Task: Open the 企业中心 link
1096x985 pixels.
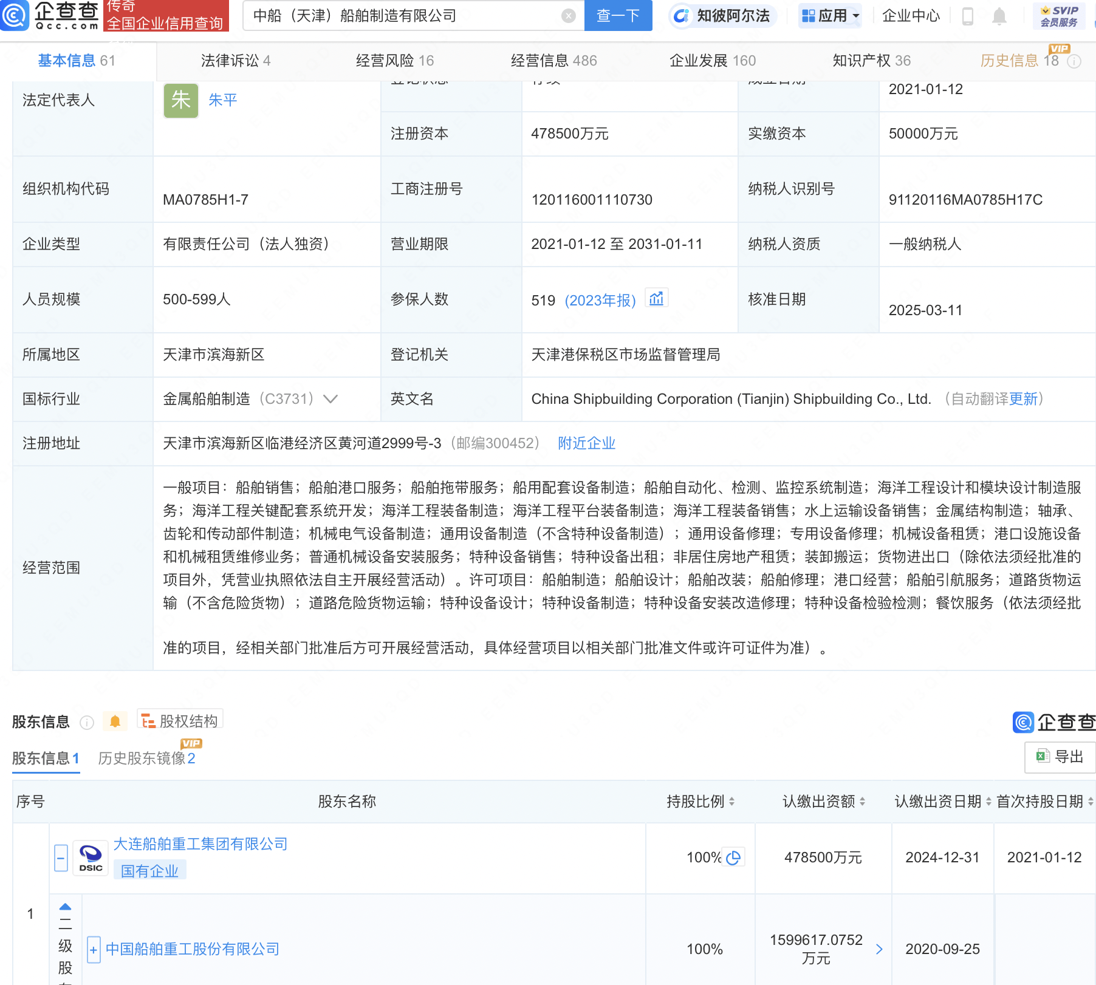Action: [x=911, y=16]
